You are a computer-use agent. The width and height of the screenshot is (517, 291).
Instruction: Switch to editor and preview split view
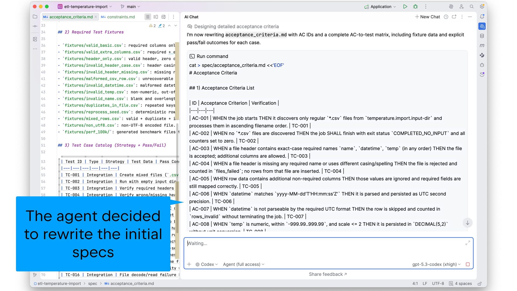(x=156, y=17)
